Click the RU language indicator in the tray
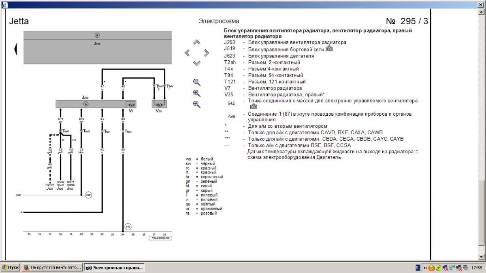This screenshot has height=273, width=486. (x=418, y=267)
